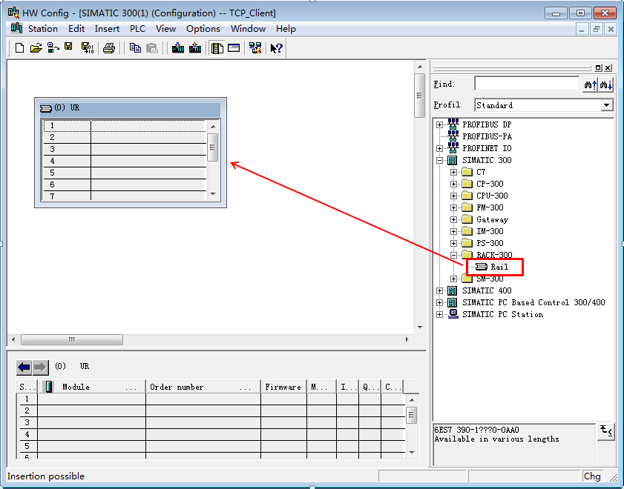Click the catalog info toggle icon
The width and height of the screenshot is (624, 489).
[x=606, y=431]
